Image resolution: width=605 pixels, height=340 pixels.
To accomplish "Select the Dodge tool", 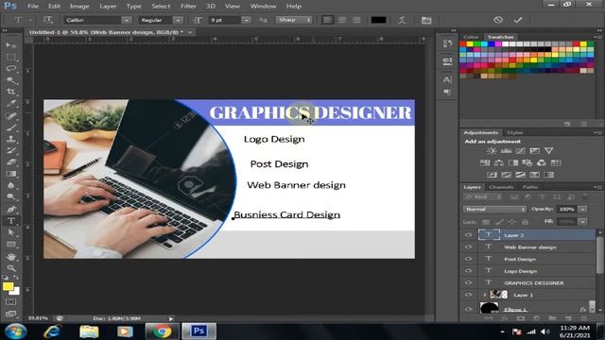I will (11, 197).
